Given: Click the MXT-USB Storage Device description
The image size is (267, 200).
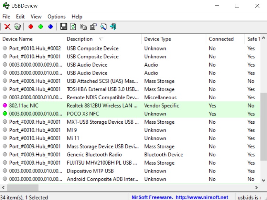Looking at the screenshot, I should 103,122.
